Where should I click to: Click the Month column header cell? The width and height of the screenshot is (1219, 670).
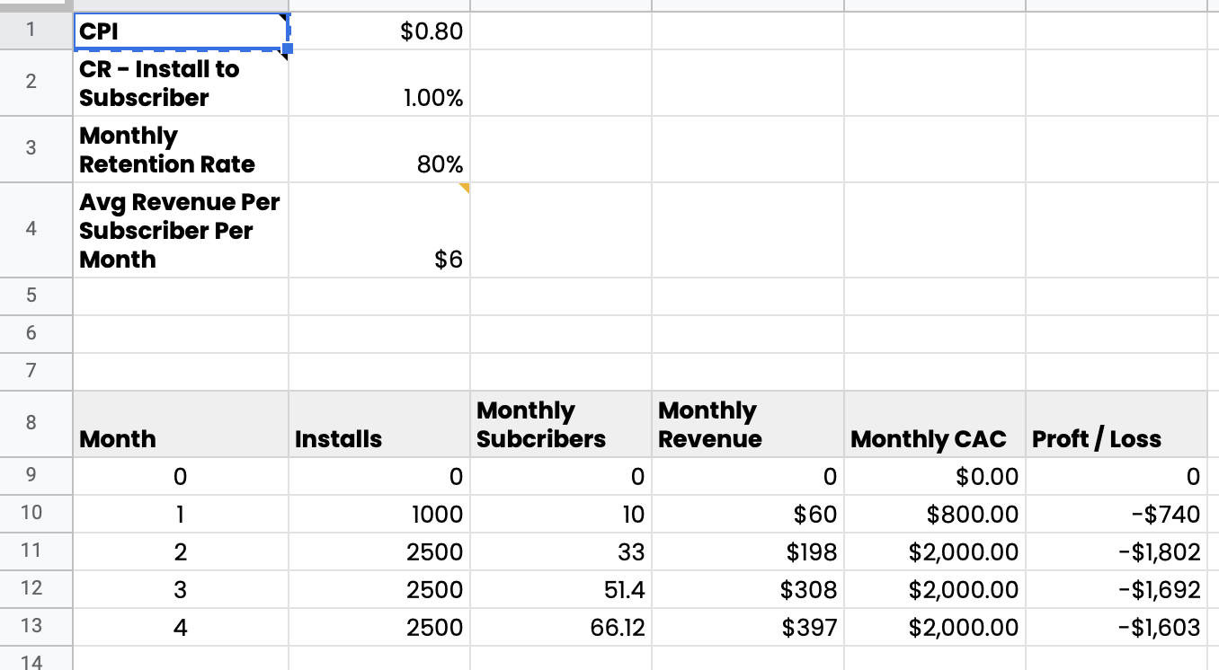180,423
